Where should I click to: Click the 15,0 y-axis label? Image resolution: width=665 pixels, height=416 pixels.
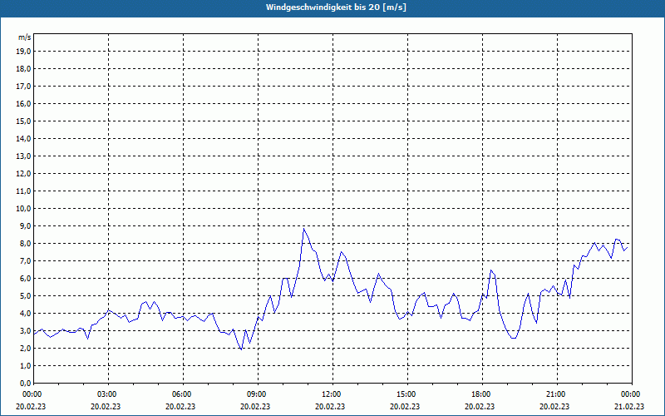tap(24, 121)
